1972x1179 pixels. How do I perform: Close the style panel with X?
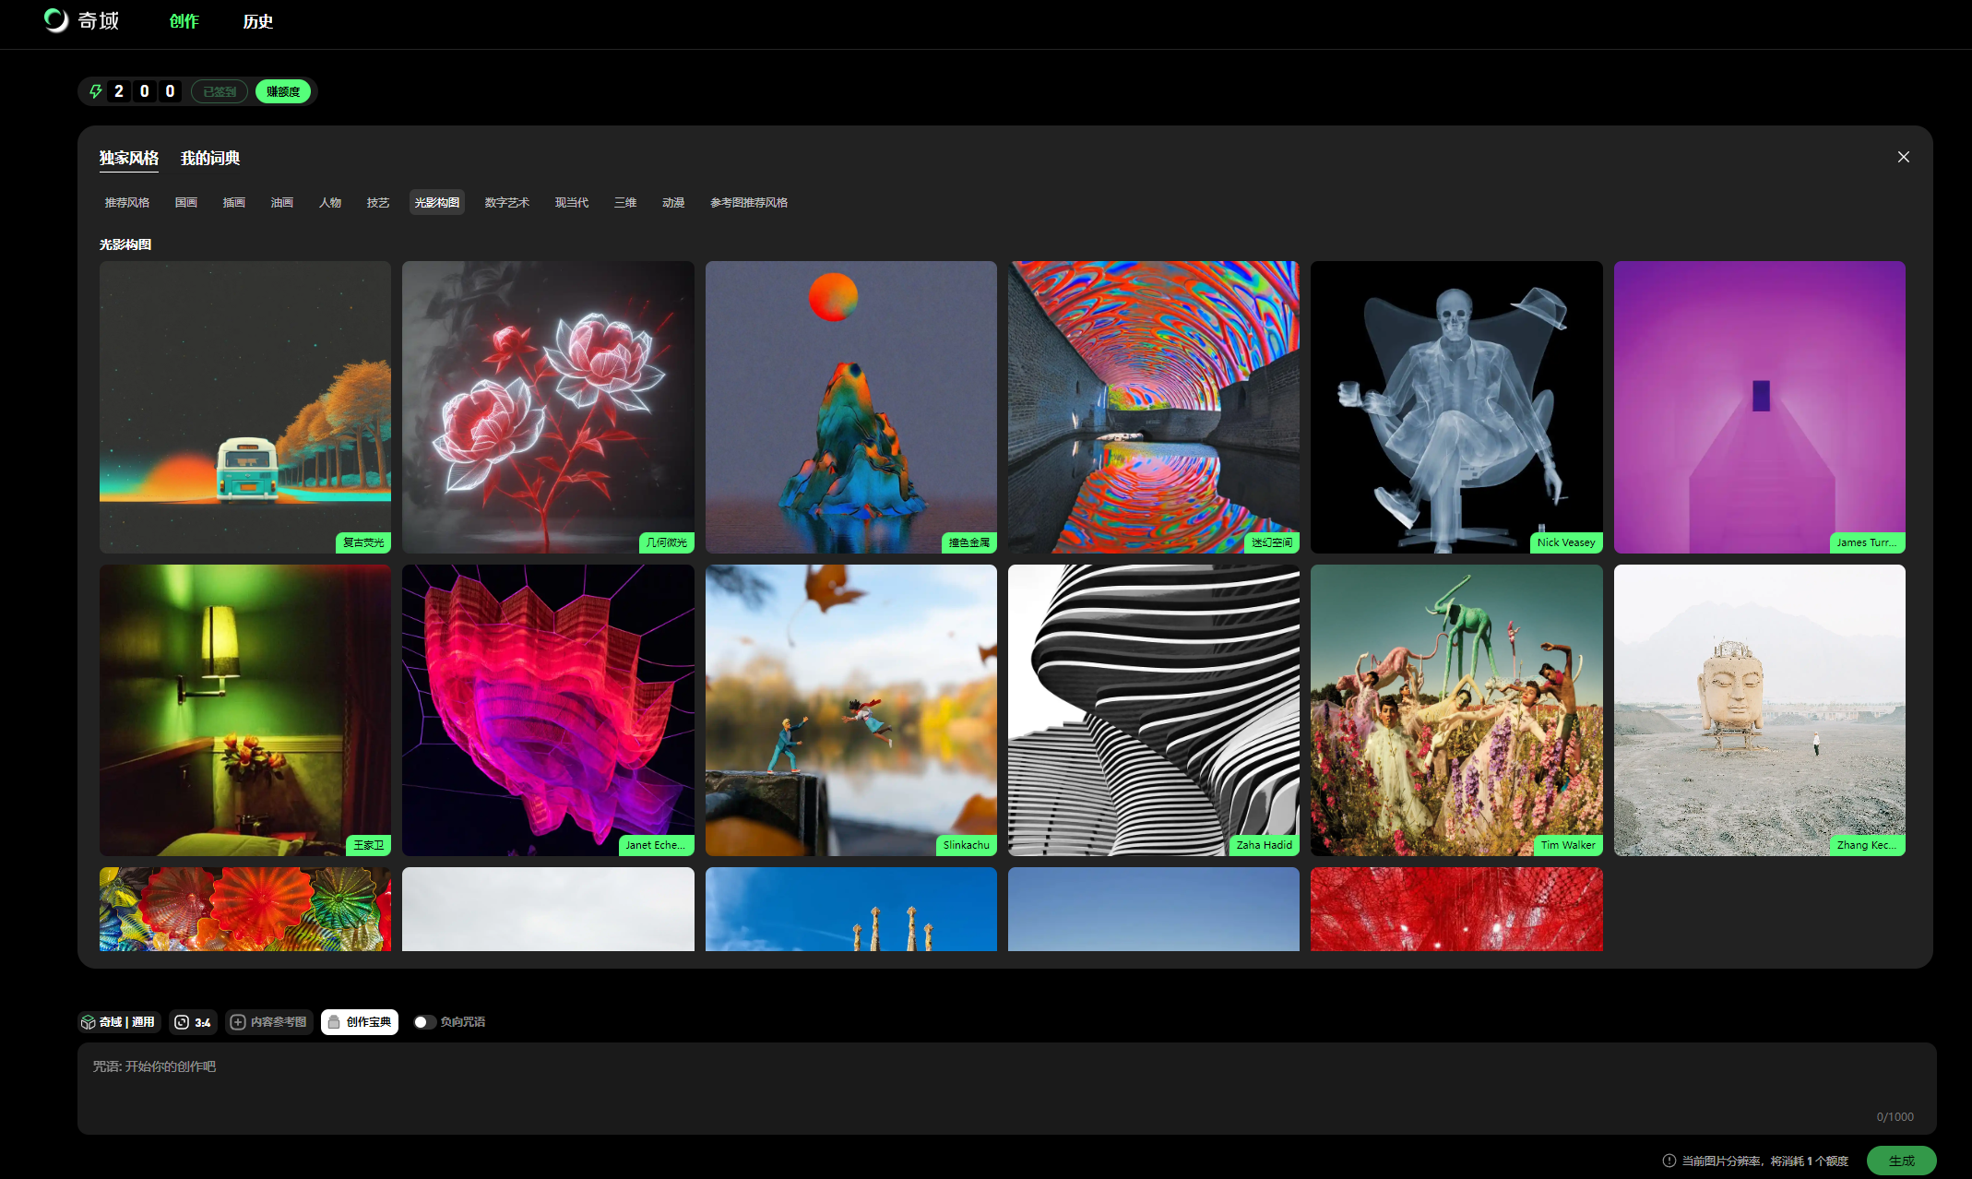point(1904,157)
